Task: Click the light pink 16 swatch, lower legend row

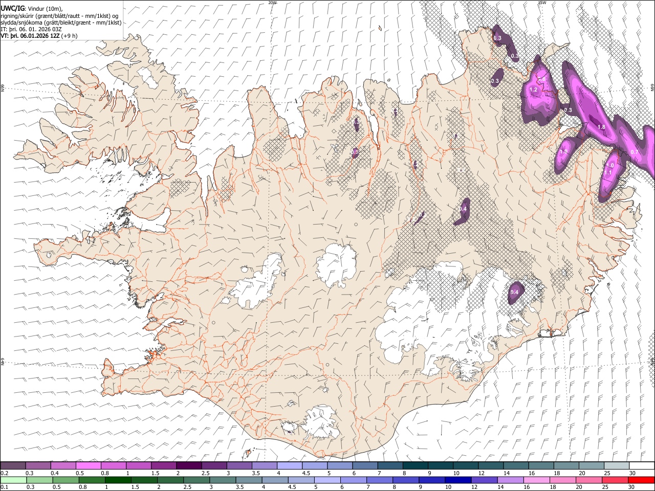Action: tap(537, 480)
